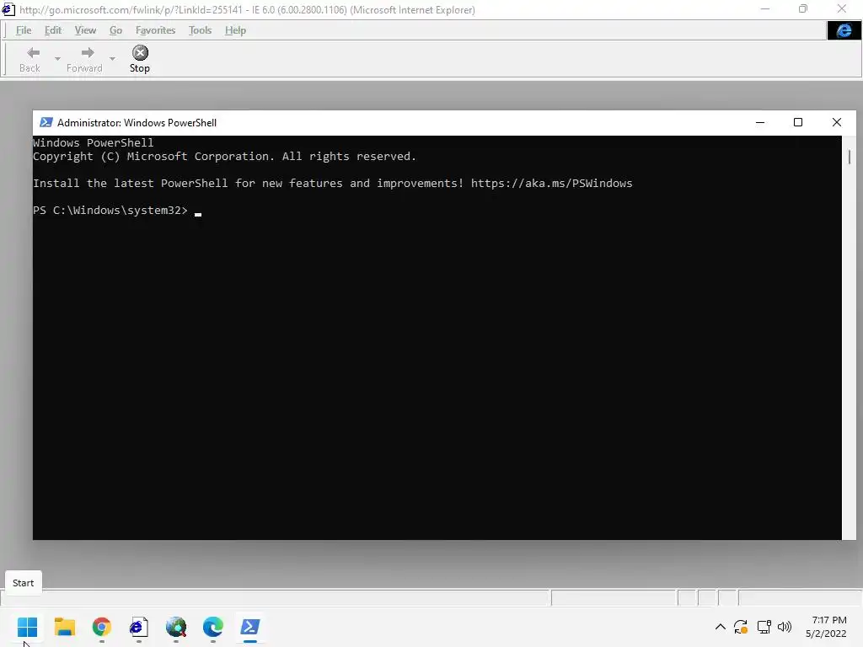
Task: Expand the Back history dropdown arrow
Action: [x=57, y=58]
